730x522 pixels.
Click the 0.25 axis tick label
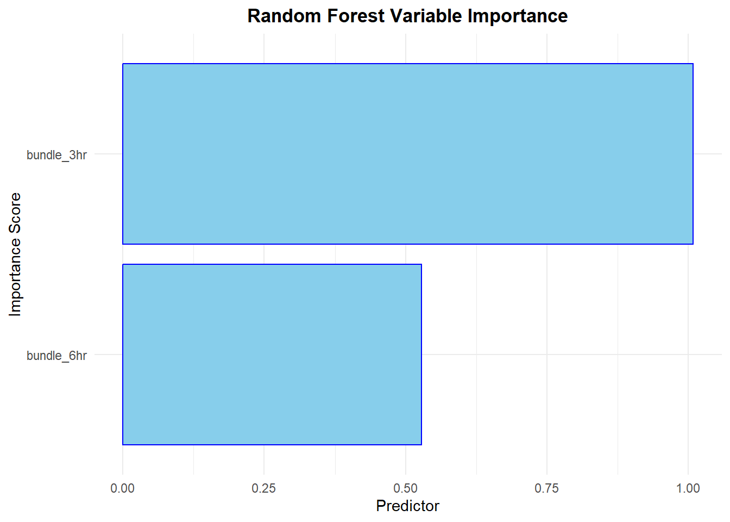point(264,488)
